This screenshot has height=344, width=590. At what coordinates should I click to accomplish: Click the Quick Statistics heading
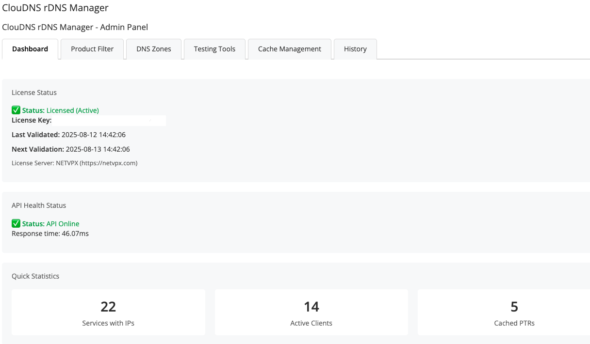(x=35, y=276)
